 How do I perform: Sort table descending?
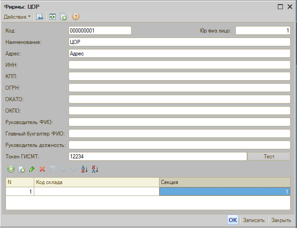pyautogui.click(x=95, y=169)
